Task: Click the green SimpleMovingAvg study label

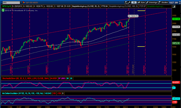Action: (x=156, y=6)
